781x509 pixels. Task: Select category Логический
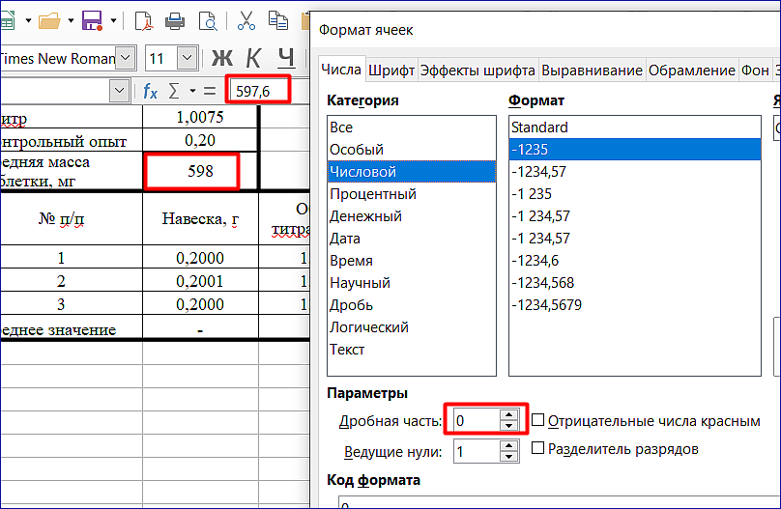[412, 326]
